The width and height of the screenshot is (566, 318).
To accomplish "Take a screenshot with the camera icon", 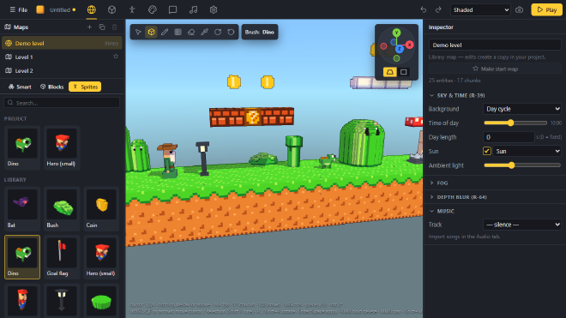I will [x=519, y=9].
